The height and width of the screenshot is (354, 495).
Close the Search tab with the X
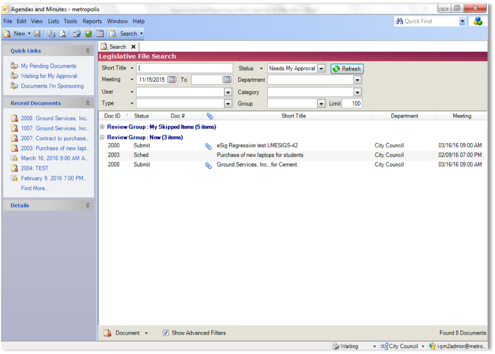point(133,47)
